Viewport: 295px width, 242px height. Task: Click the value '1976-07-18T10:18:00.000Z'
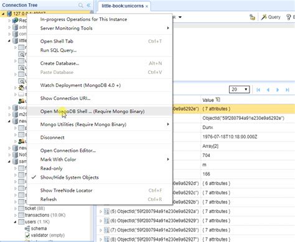click(x=230, y=137)
